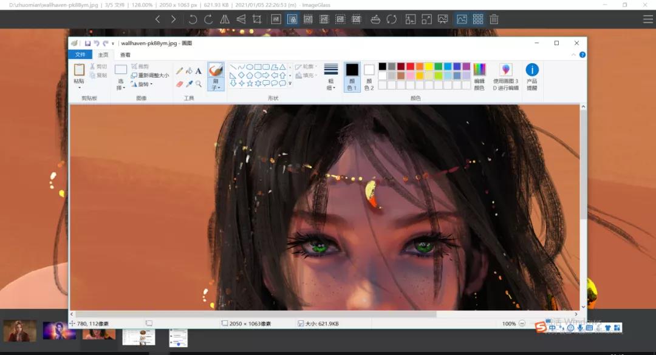Click the Paint save icon in title bar

click(x=87, y=43)
